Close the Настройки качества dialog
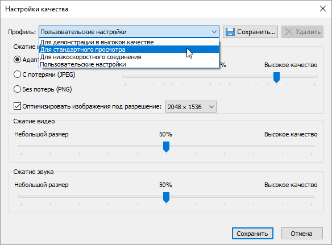Screen dimensions: 332x245 pyautogui.click(x=323, y=9)
